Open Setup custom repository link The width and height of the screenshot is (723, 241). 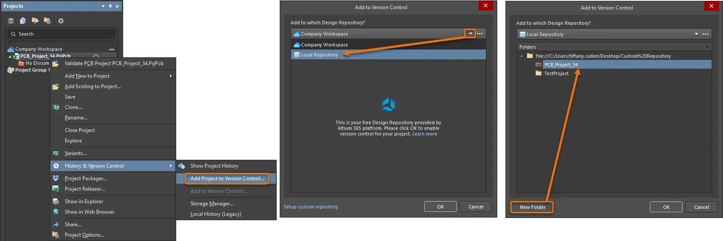(311, 207)
